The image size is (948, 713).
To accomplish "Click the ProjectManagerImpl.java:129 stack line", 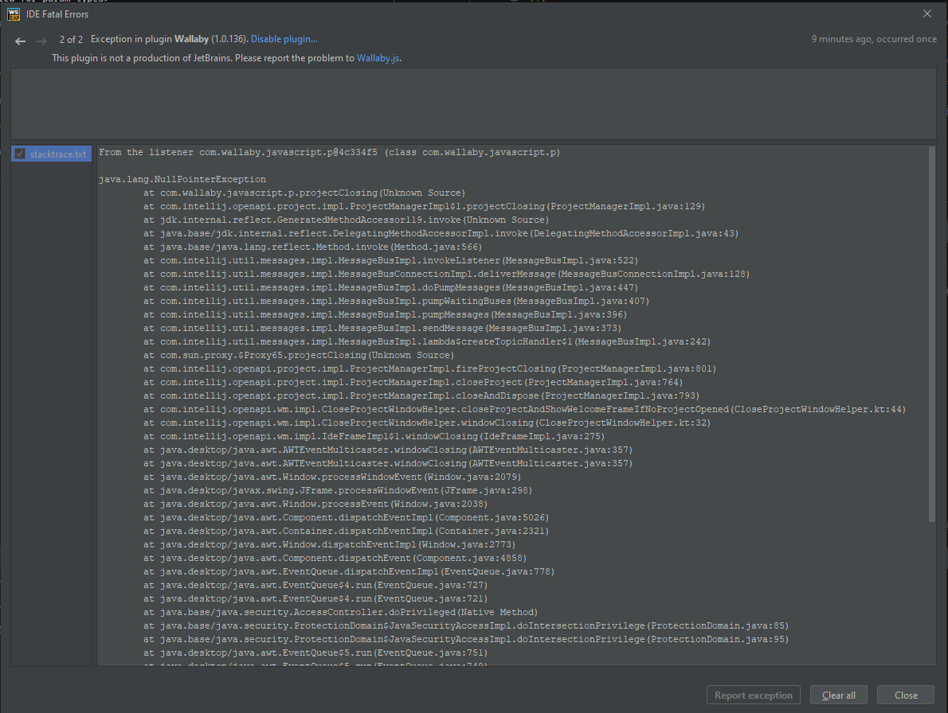I will (425, 206).
